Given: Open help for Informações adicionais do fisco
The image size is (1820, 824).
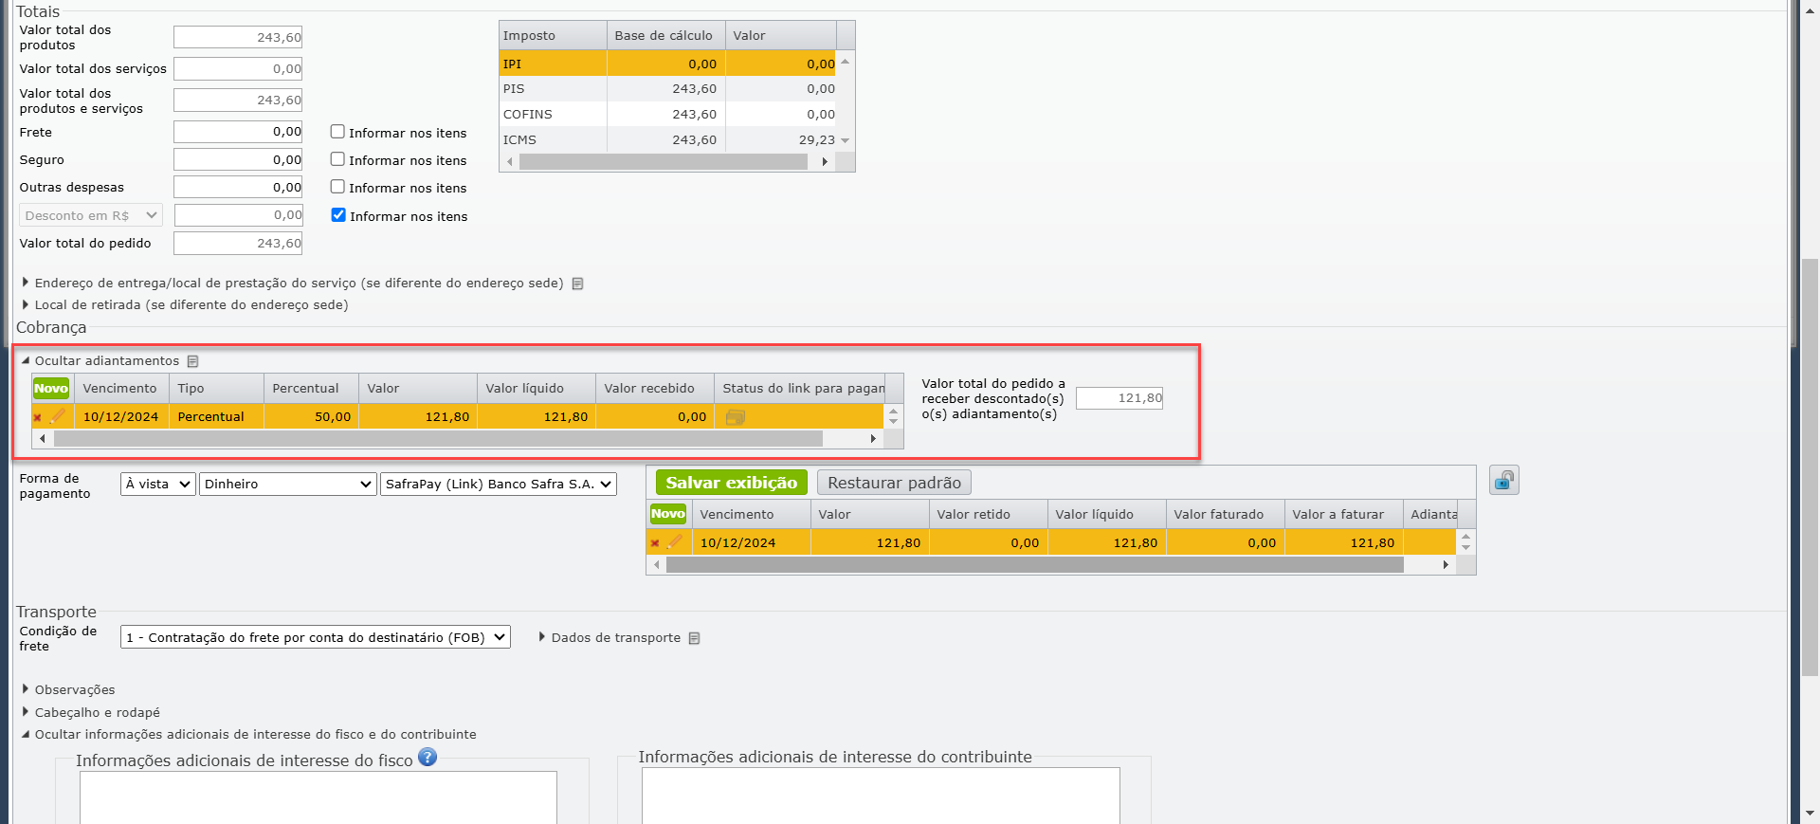Looking at the screenshot, I should (x=428, y=757).
